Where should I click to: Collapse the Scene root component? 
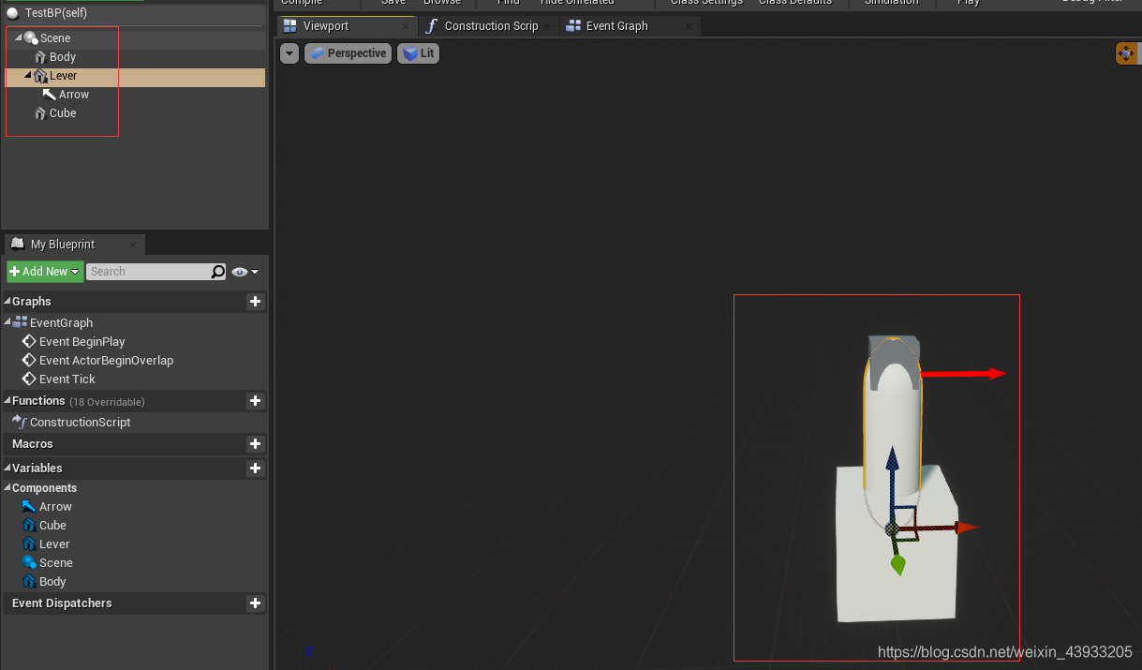[x=19, y=38]
